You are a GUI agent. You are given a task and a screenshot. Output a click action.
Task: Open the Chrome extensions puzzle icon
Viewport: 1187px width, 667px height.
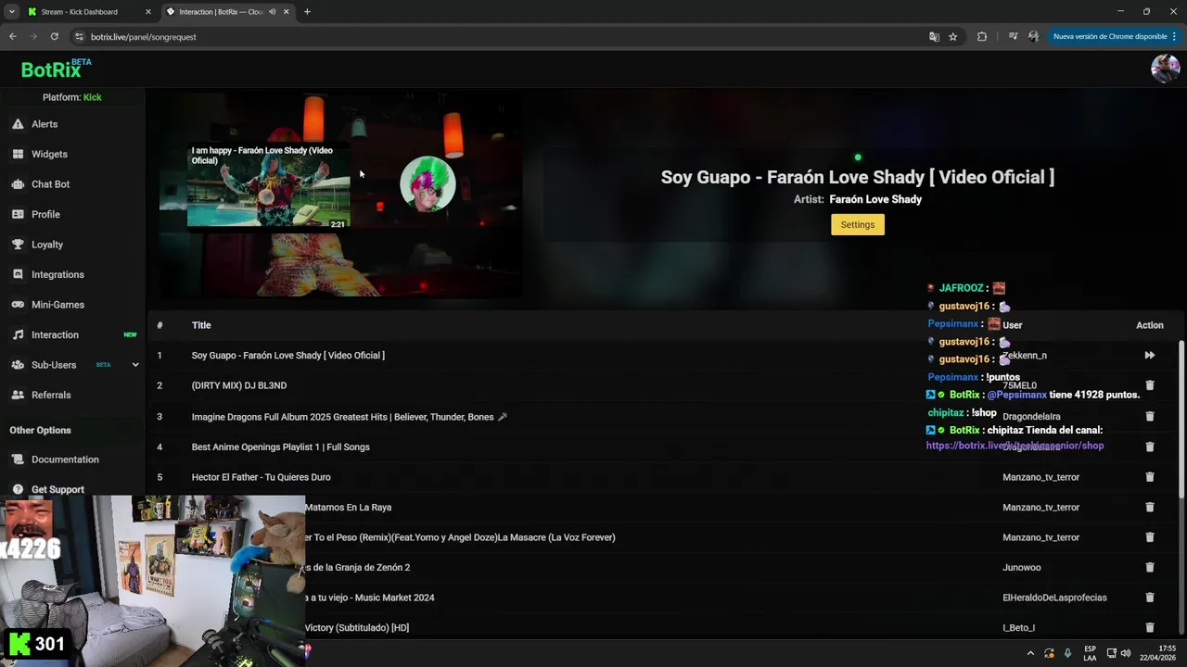pos(982,37)
